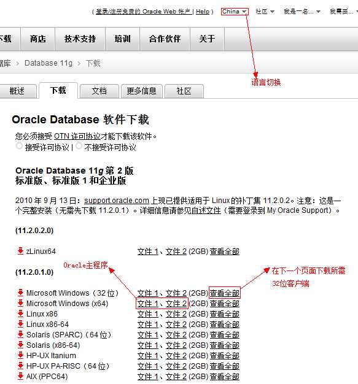
Task: Download 文件 1 for Windows (x64)
Action: click(x=148, y=304)
